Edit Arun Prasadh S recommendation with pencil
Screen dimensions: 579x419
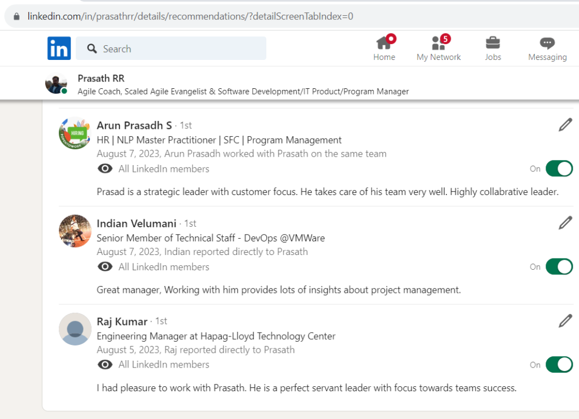click(x=565, y=125)
